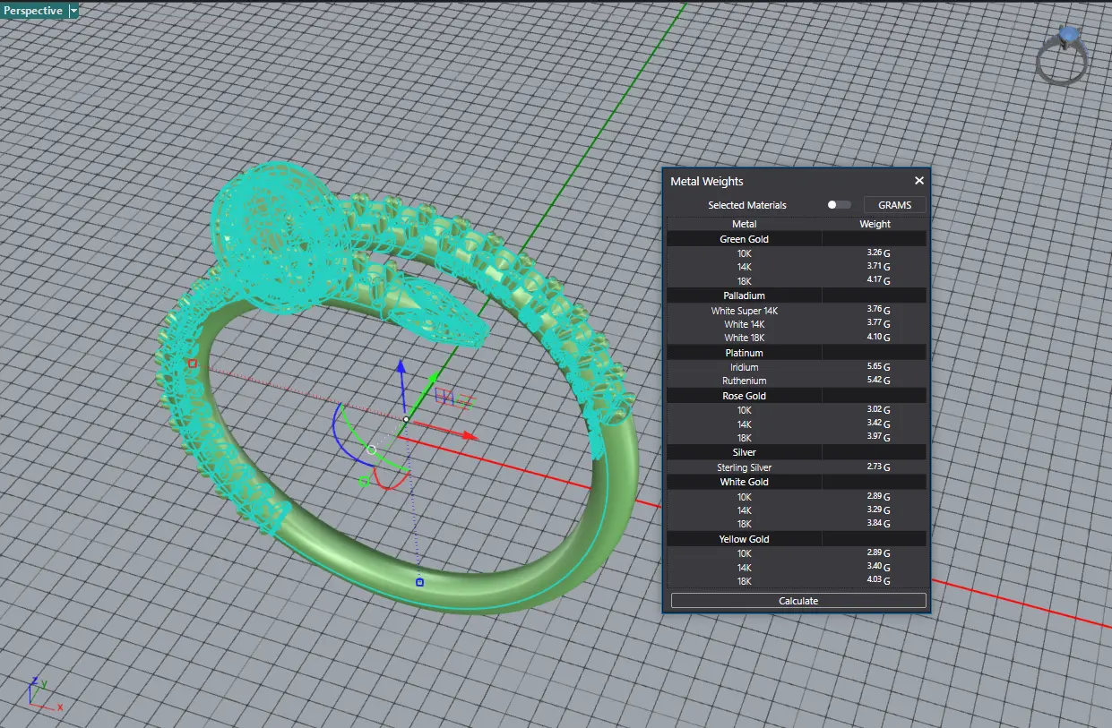Collapse the Green Gold group header

tap(744, 239)
